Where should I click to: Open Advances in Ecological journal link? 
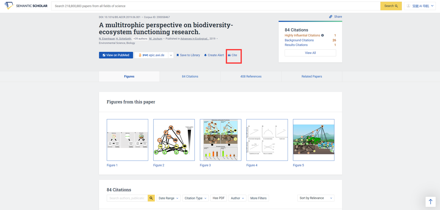click(194, 39)
